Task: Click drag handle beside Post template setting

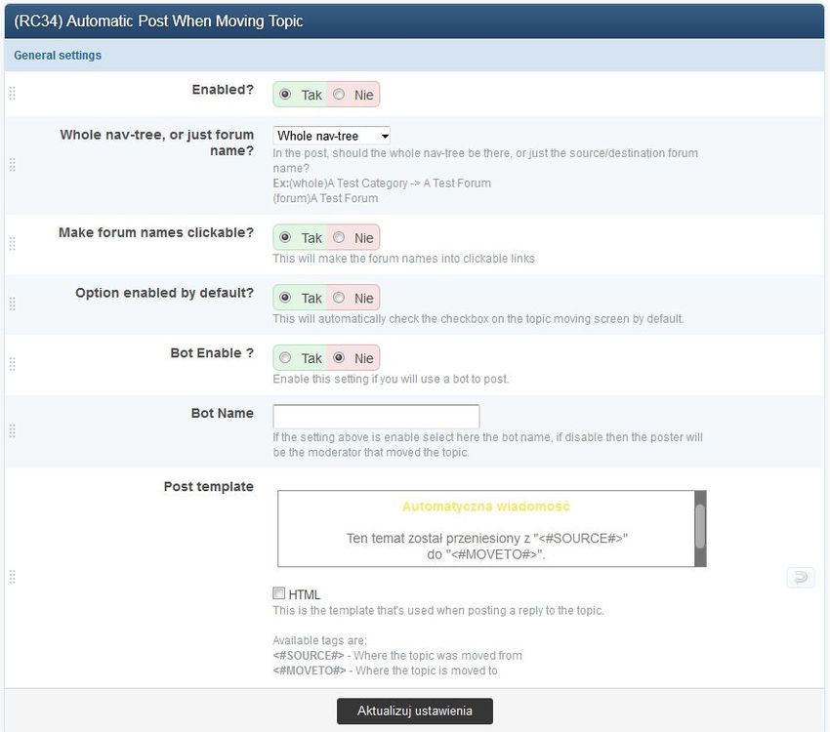Action: point(13,577)
